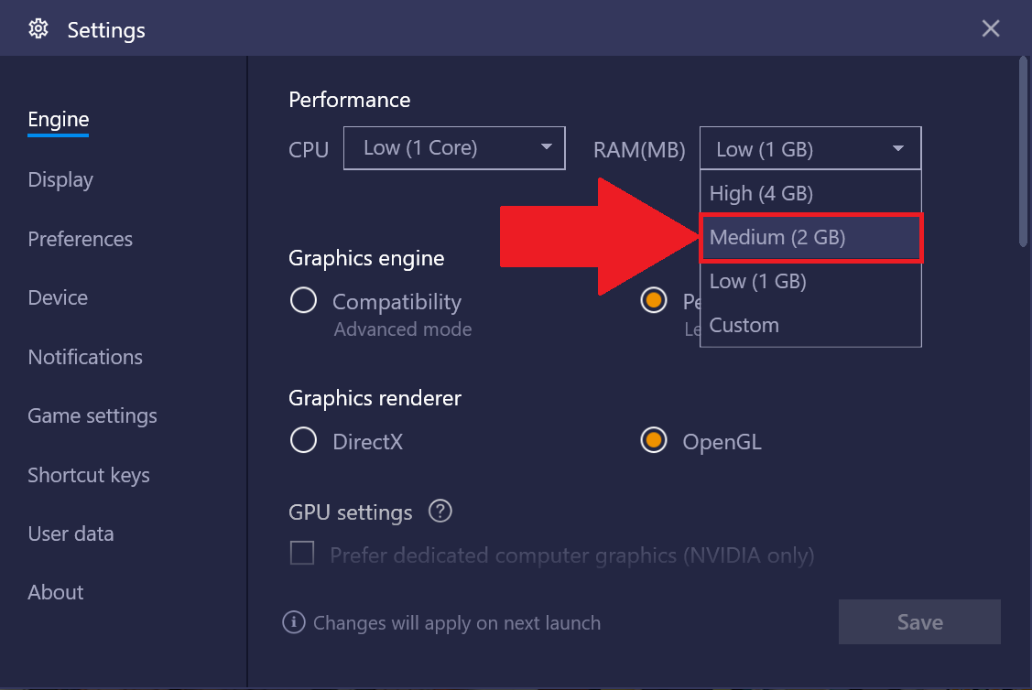Click the info icon beside changes notice
This screenshot has width=1032, height=690.
[x=294, y=622]
